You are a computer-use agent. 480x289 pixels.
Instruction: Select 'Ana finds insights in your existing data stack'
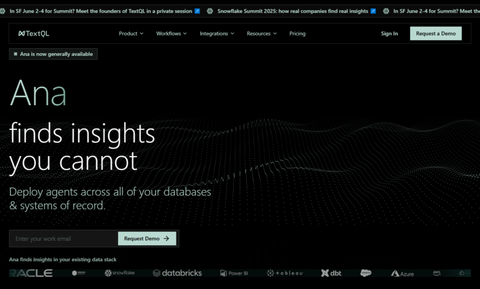click(63, 259)
